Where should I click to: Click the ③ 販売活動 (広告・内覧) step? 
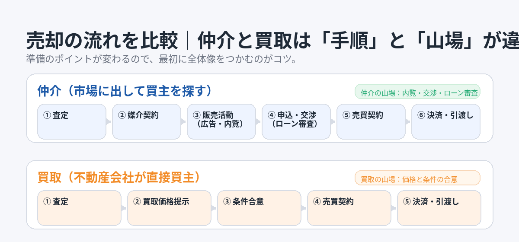(221, 121)
